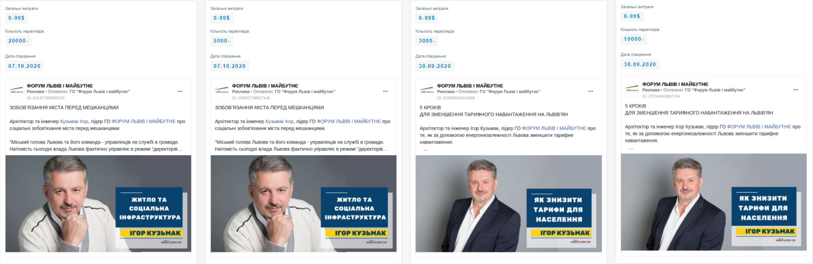Click page avatar in the 3000-views ad

[427, 91]
